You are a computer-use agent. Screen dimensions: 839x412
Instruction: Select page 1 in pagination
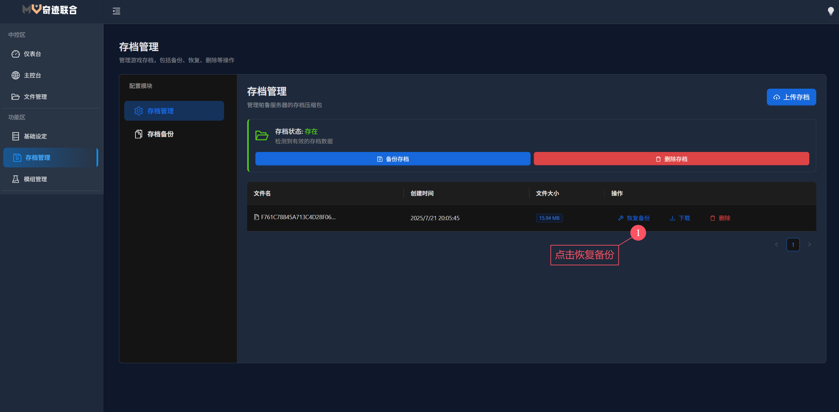coord(793,245)
